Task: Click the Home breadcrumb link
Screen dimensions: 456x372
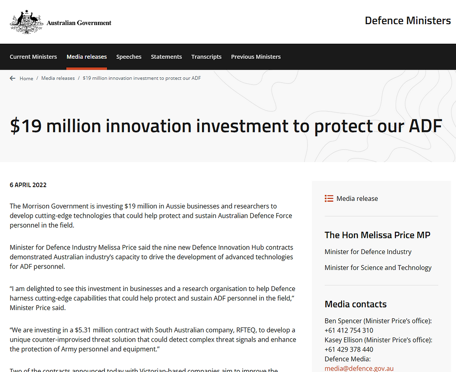Action: 26,78
